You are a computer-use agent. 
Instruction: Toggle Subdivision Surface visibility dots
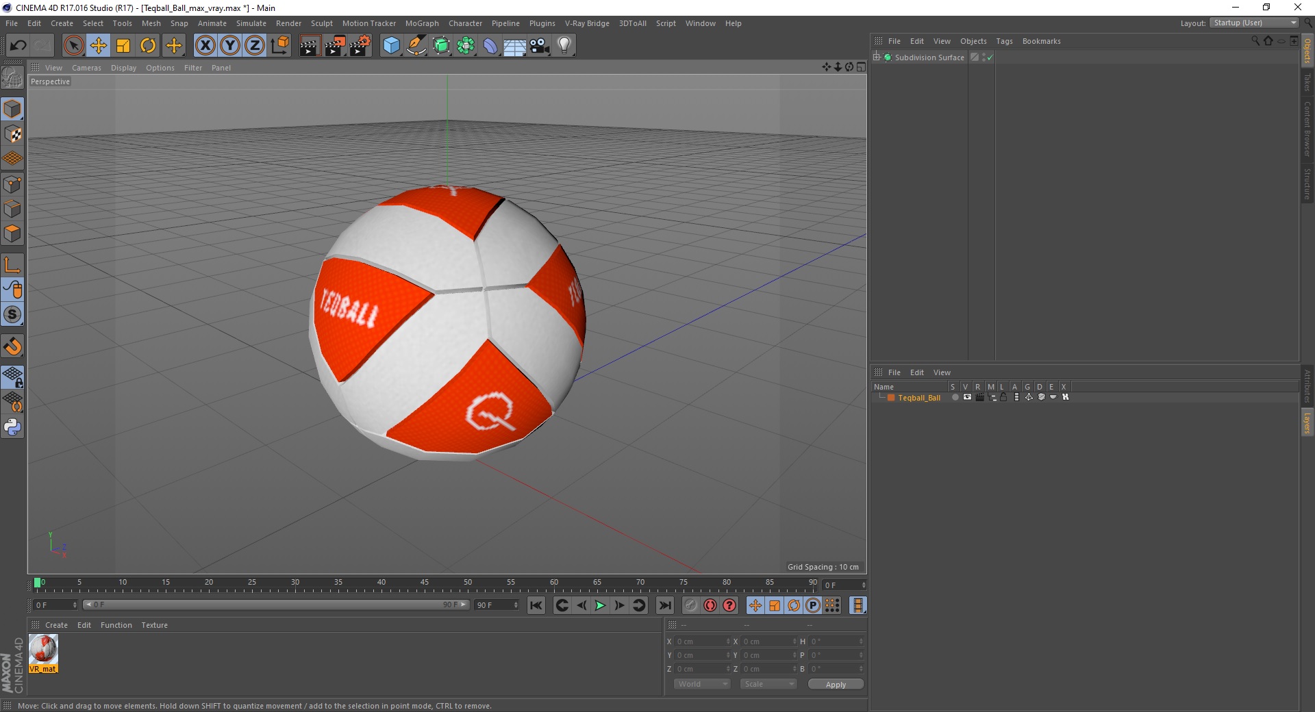[984, 58]
